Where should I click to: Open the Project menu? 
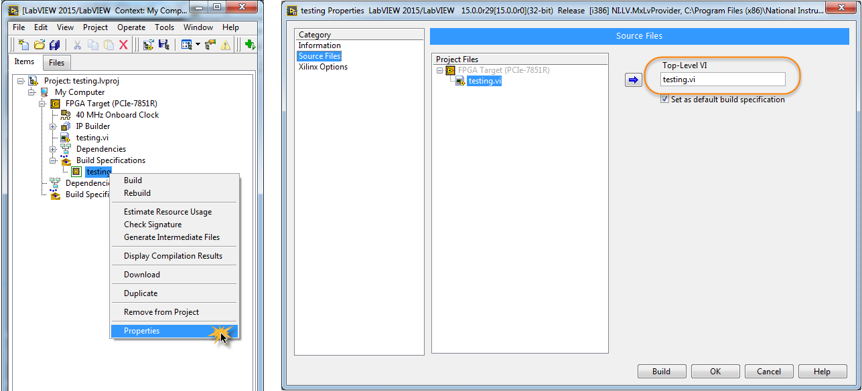[x=96, y=27]
